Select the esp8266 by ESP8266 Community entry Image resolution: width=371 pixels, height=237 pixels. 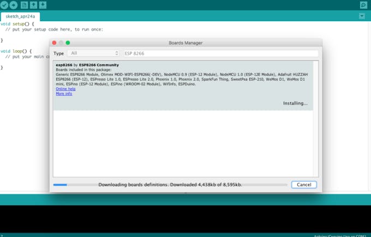183,86
